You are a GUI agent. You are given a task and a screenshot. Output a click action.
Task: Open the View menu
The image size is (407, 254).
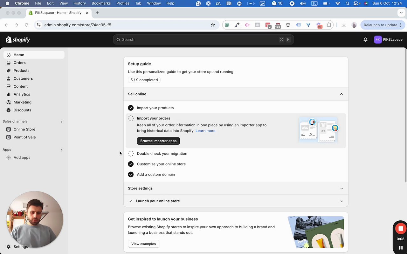64,3
